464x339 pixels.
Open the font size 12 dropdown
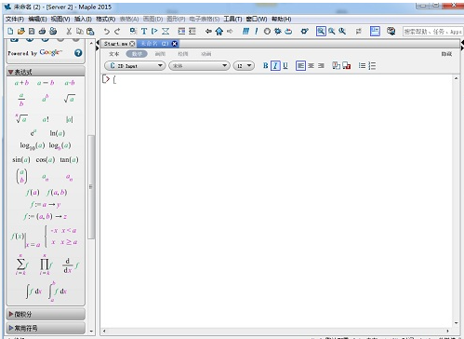click(x=244, y=66)
